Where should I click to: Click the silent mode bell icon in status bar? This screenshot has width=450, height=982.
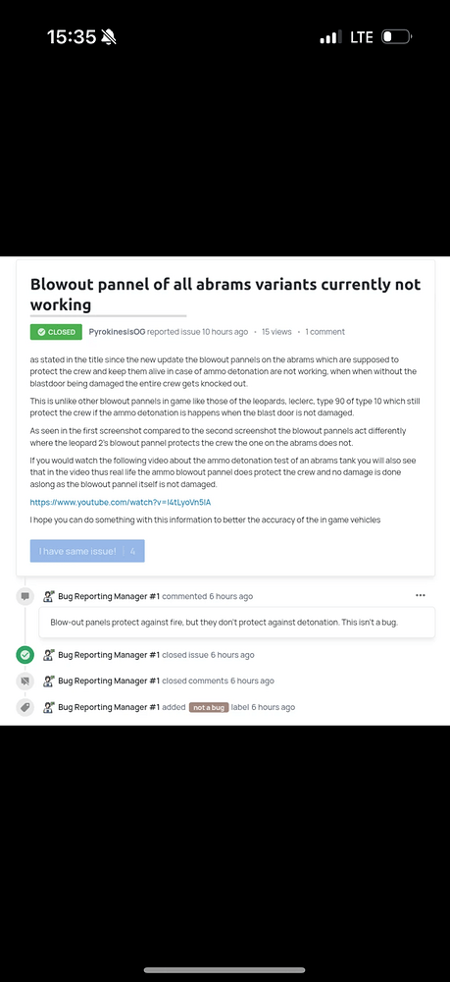pyautogui.click(x=109, y=37)
